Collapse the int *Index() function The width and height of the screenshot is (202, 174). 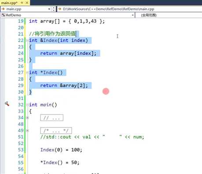point(27,73)
